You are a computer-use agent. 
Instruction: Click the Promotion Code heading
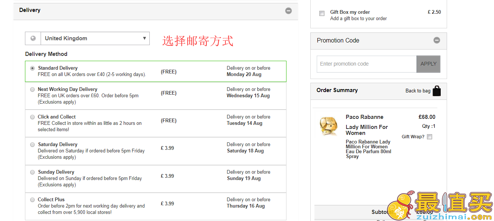(x=338, y=41)
